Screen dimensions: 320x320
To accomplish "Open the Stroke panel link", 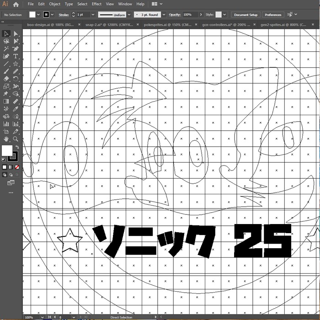I will pos(64,15).
